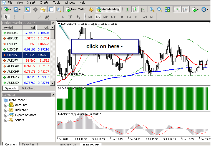Image resolution: width=211 pixels, height=146 pixels.
Task: Select the MN timeframe button
Action: 152,17
